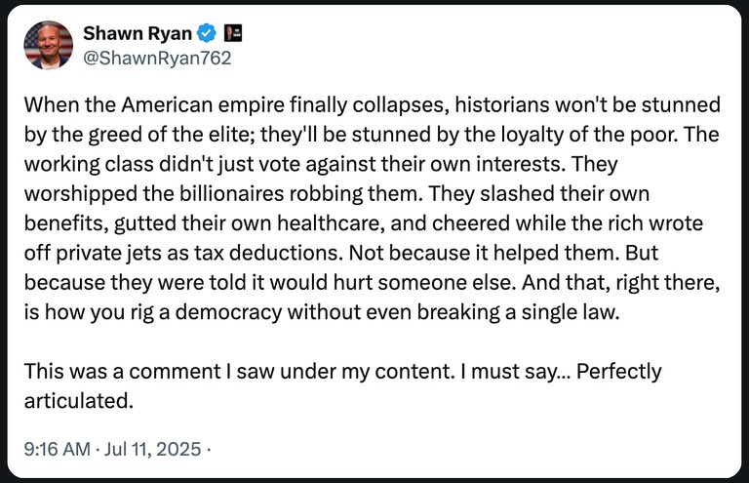Click the word "democracy" in the tweet

[229, 312]
